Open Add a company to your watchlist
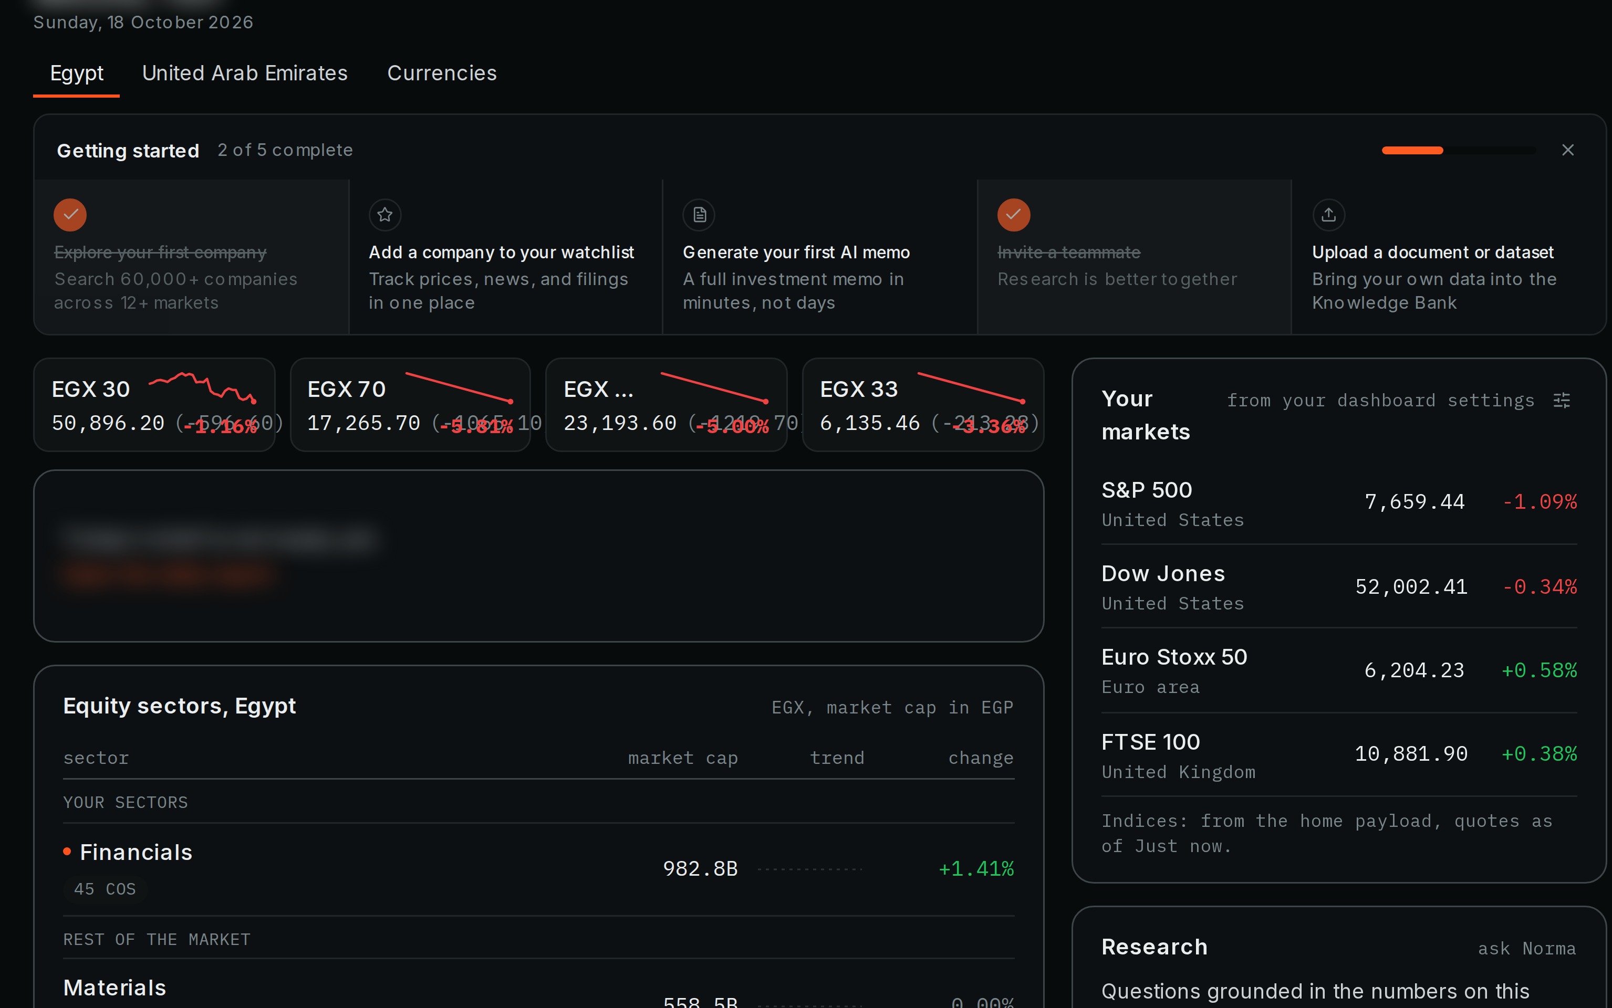1612x1008 pixels. click(505, 257)
